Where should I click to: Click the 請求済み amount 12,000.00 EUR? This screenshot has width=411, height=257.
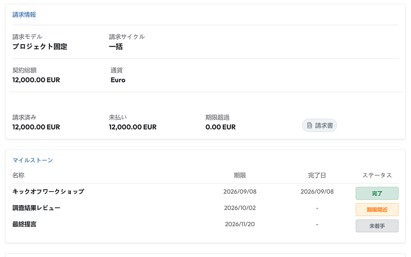pos(36,127)
